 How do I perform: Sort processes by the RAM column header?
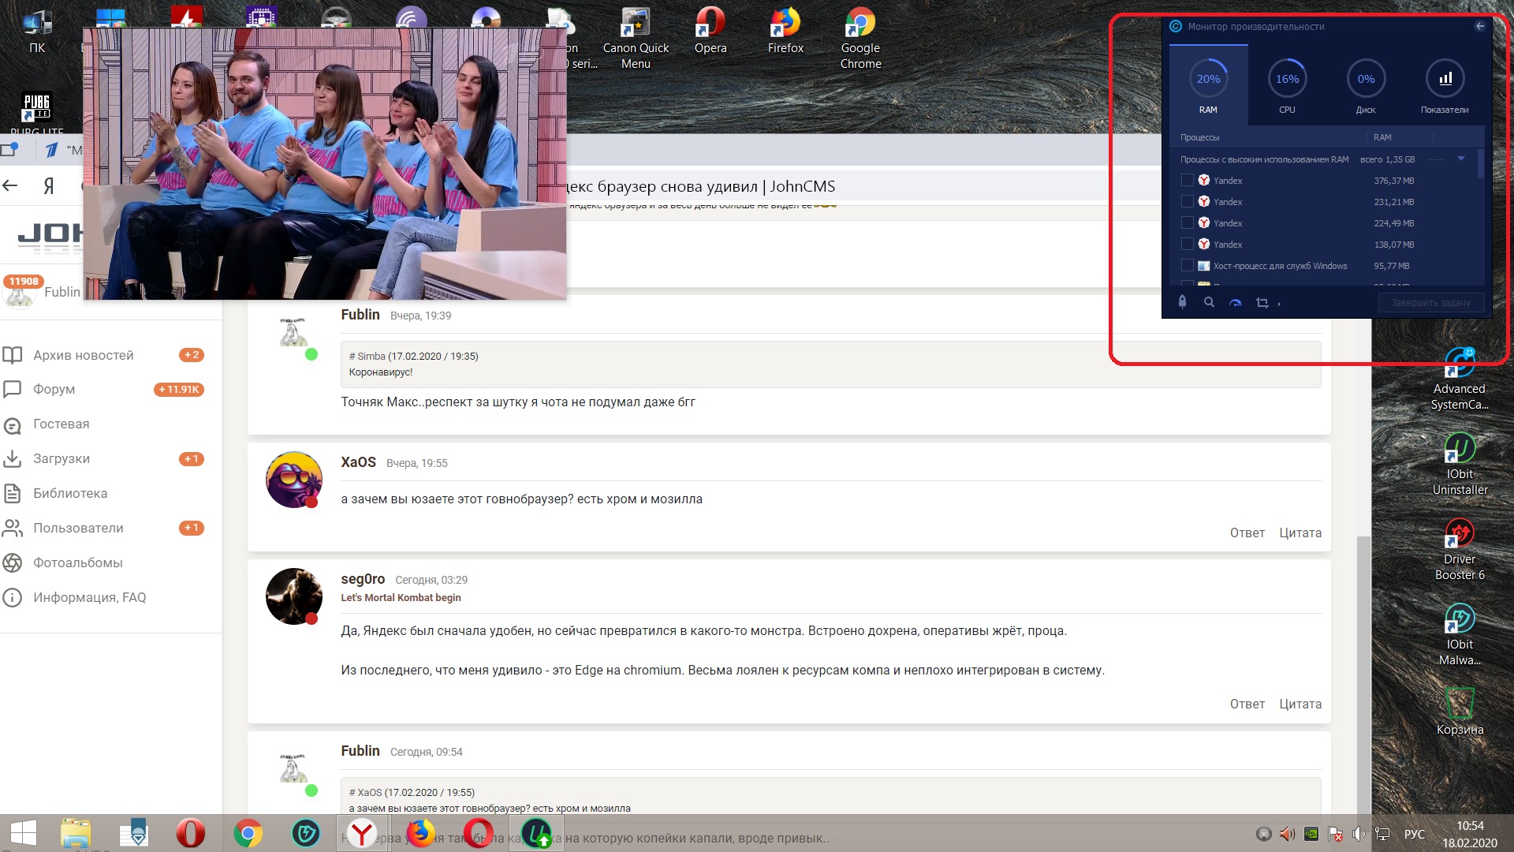pyautogui.click(x=1382, y=137)
